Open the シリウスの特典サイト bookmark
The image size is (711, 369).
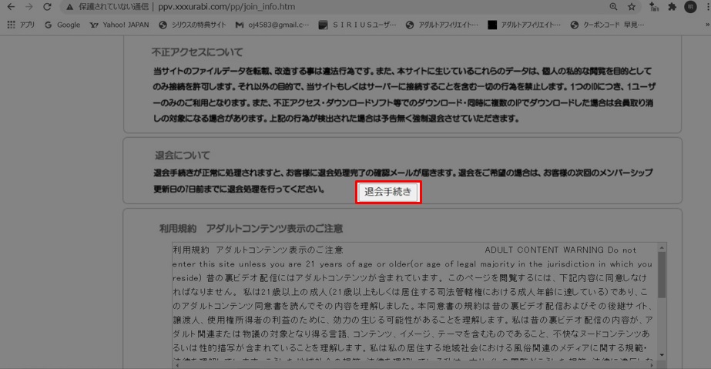(193, 25)
